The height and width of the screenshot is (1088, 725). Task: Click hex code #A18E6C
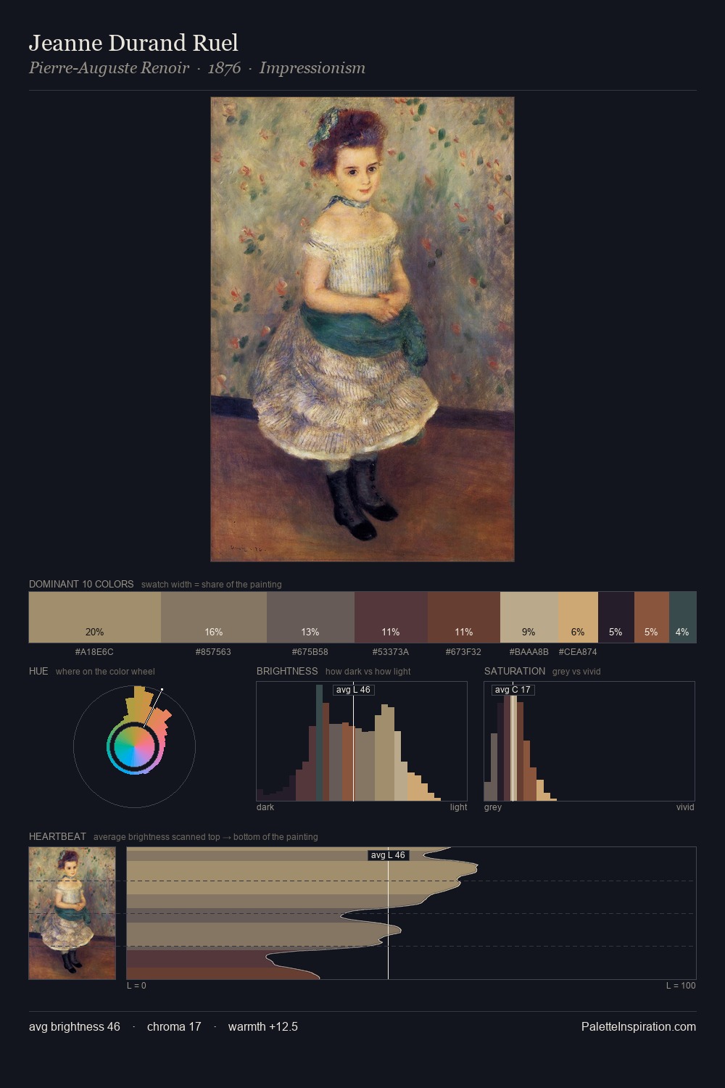[x=94, y=652]
